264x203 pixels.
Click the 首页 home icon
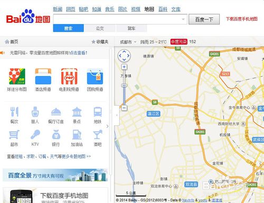point(7,42)
